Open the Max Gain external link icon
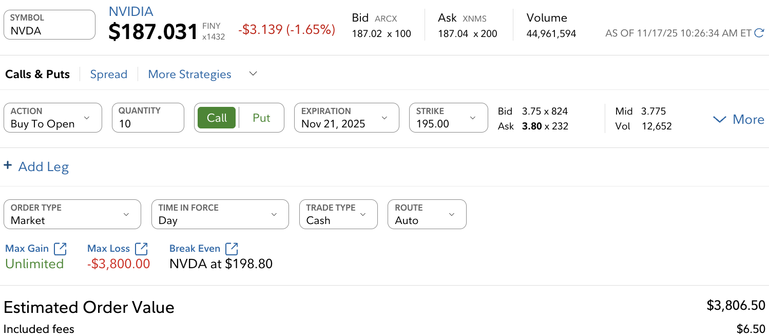The image size is (769, 336). tap(60, 249)
